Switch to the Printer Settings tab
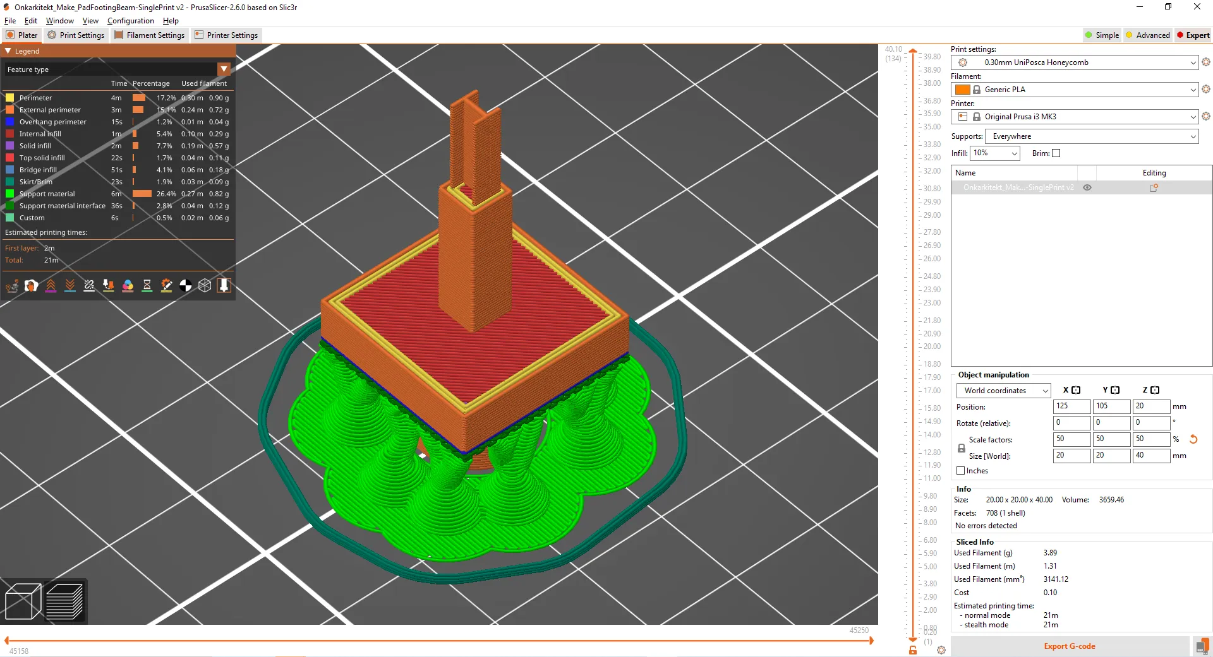 tap(226, 35)
